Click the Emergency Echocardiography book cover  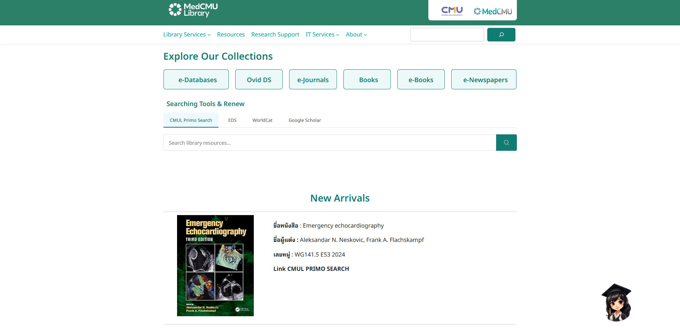[215, 265]
